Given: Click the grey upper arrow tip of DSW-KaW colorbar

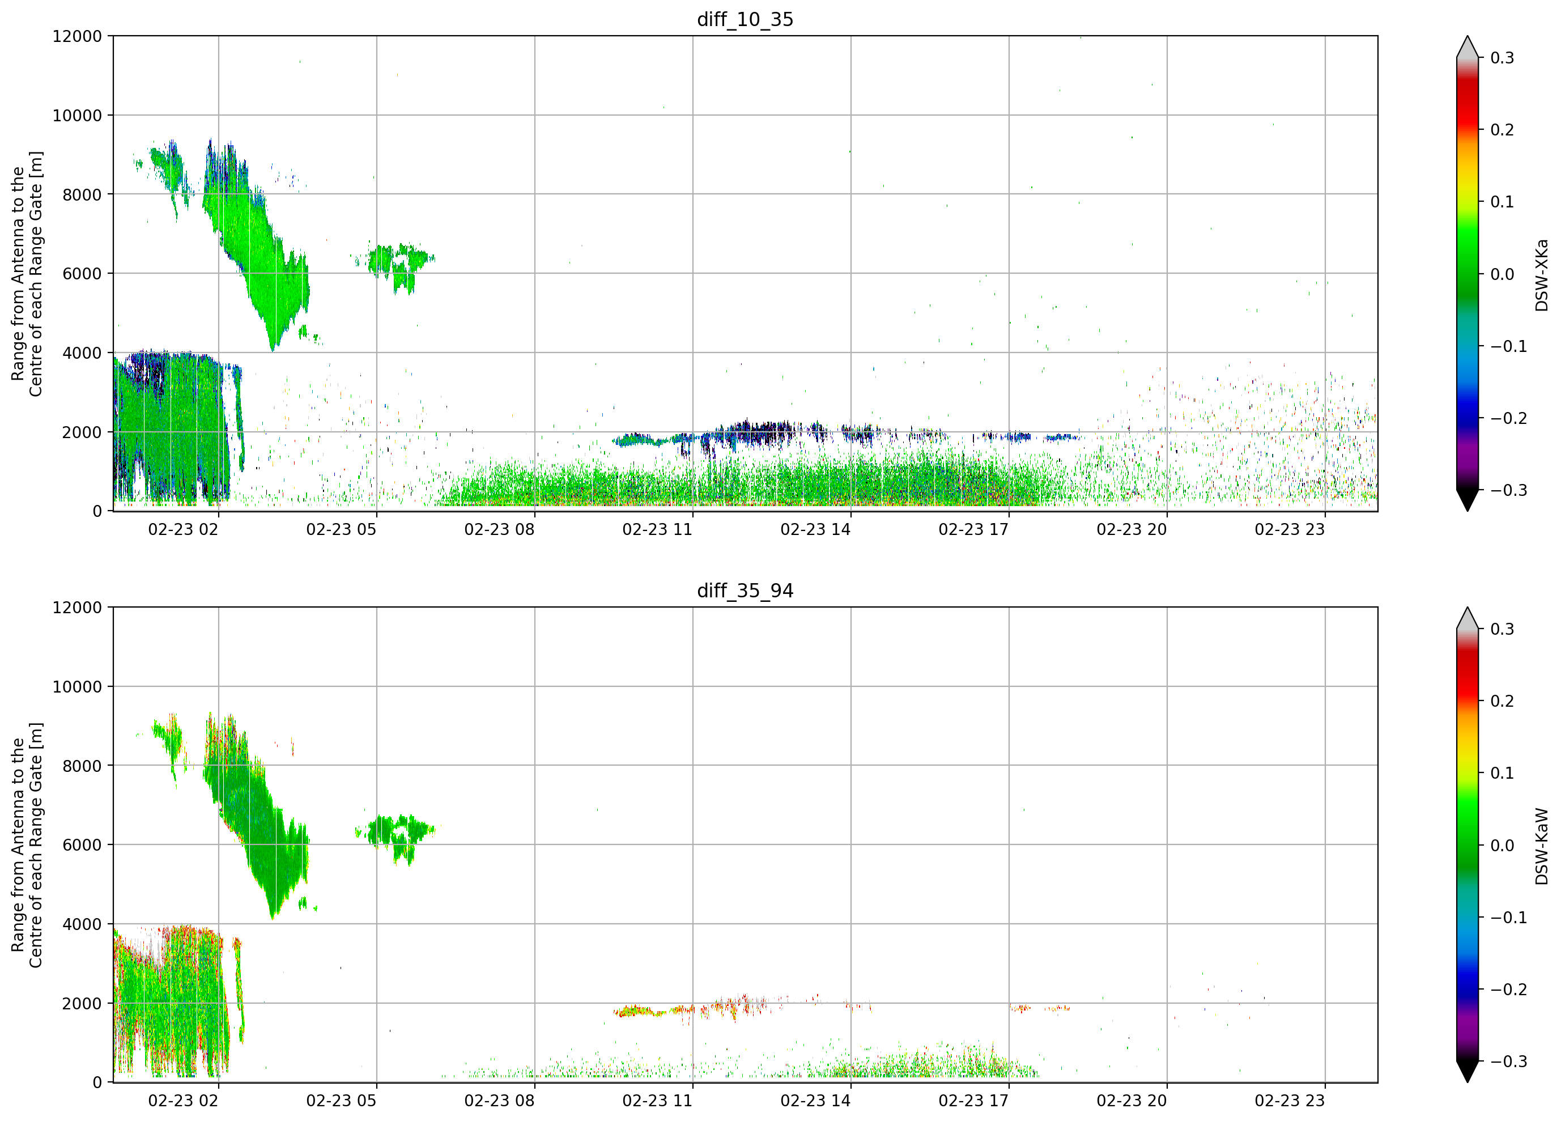Looking at the screenshot, I should click(x=1468, y=618).
